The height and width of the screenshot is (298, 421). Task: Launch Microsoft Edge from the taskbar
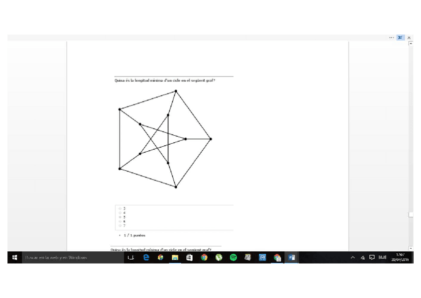click(x=146, y=257)
